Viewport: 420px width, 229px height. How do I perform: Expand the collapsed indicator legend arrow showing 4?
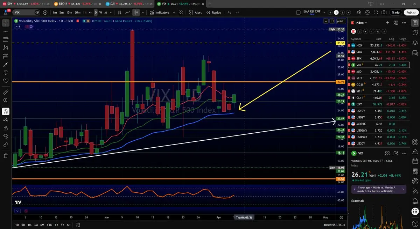point(17,26)
